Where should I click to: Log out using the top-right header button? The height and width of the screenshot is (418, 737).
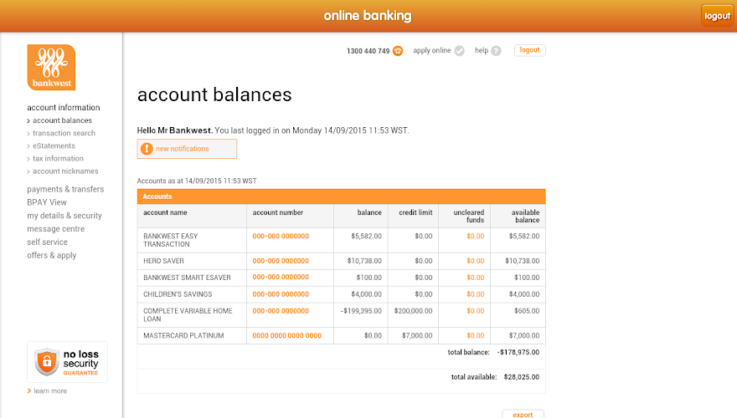tap(717, 16)
